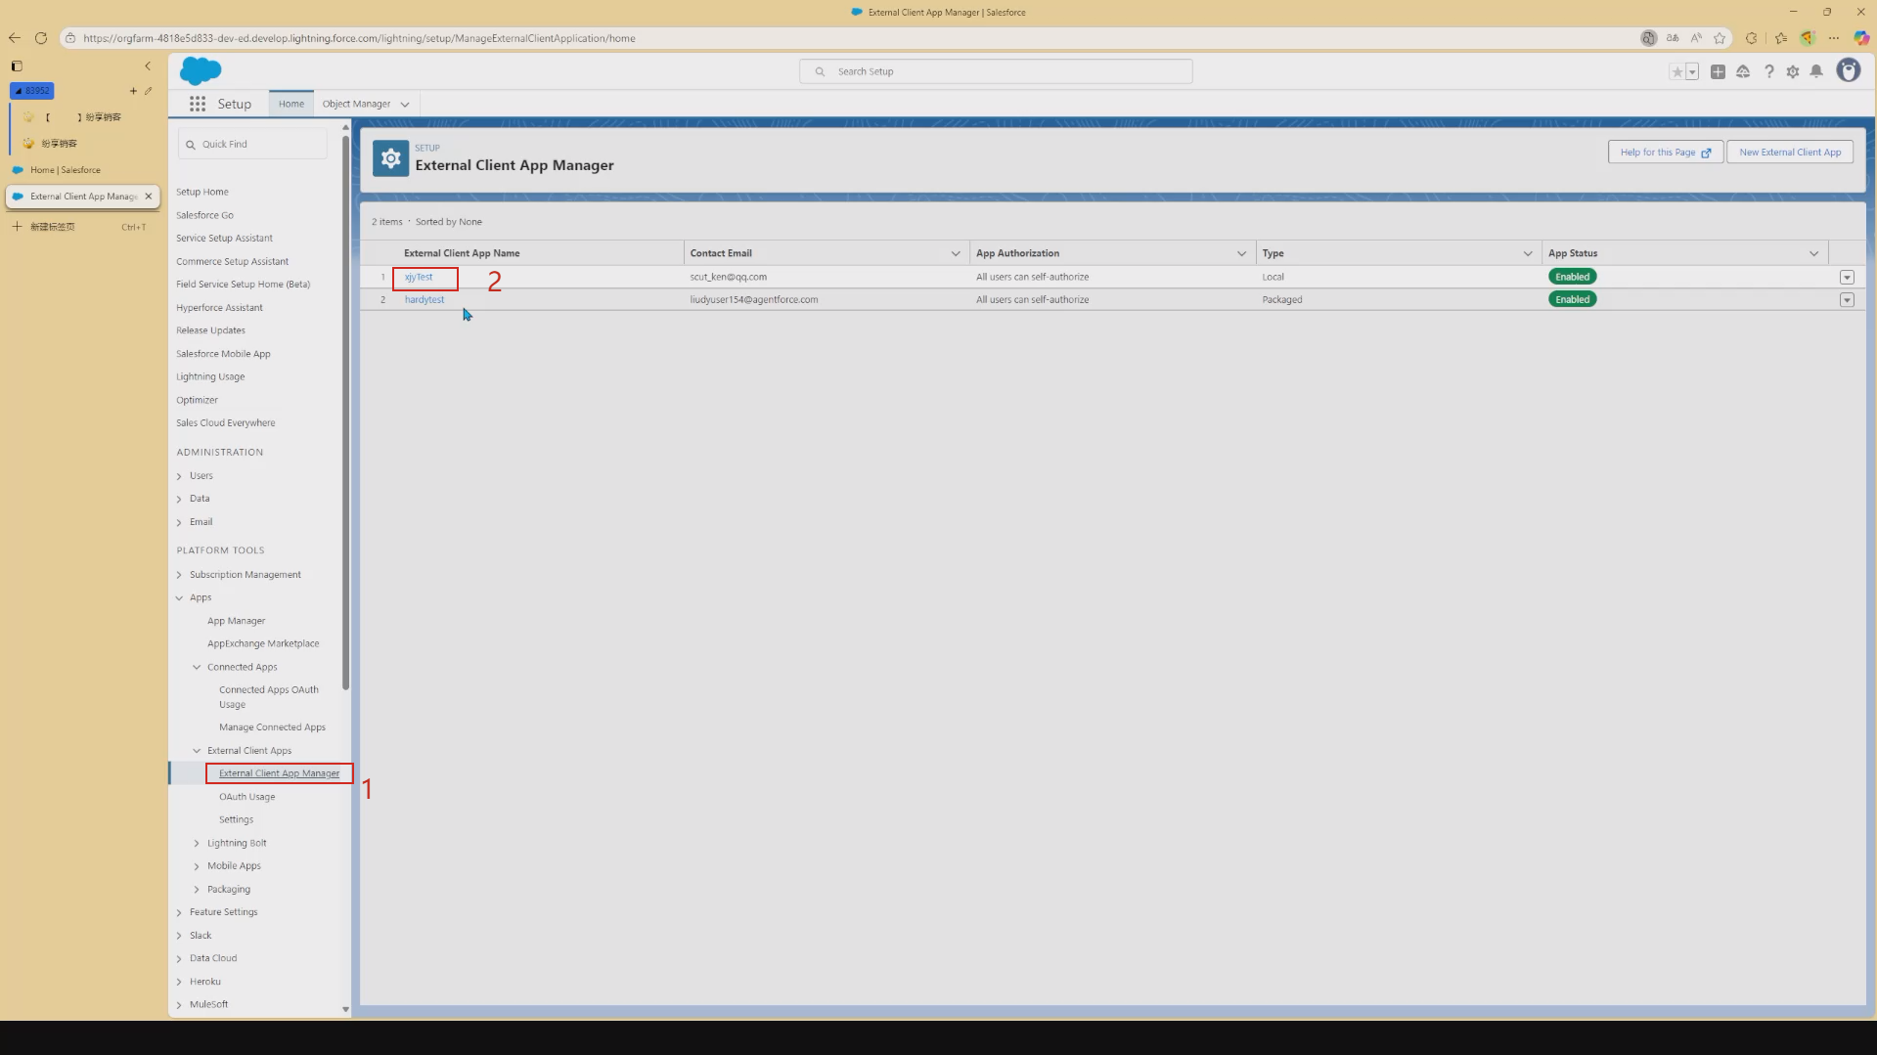Close the External Client App Manager browser tab
Viewport: 1877px width, 1055px height.
click(149, 197)
